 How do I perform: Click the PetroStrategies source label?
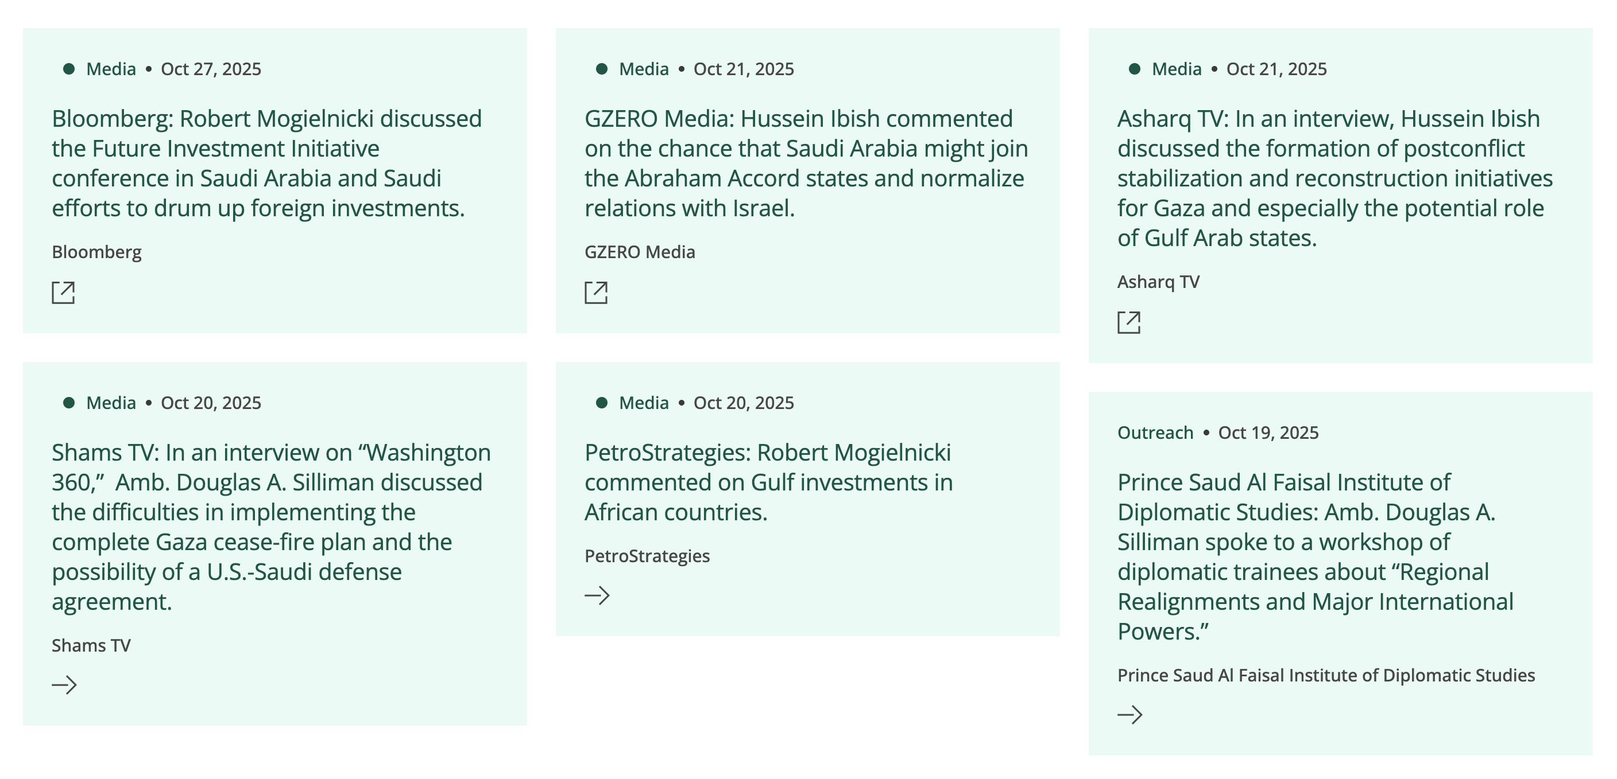click(647, 556)
